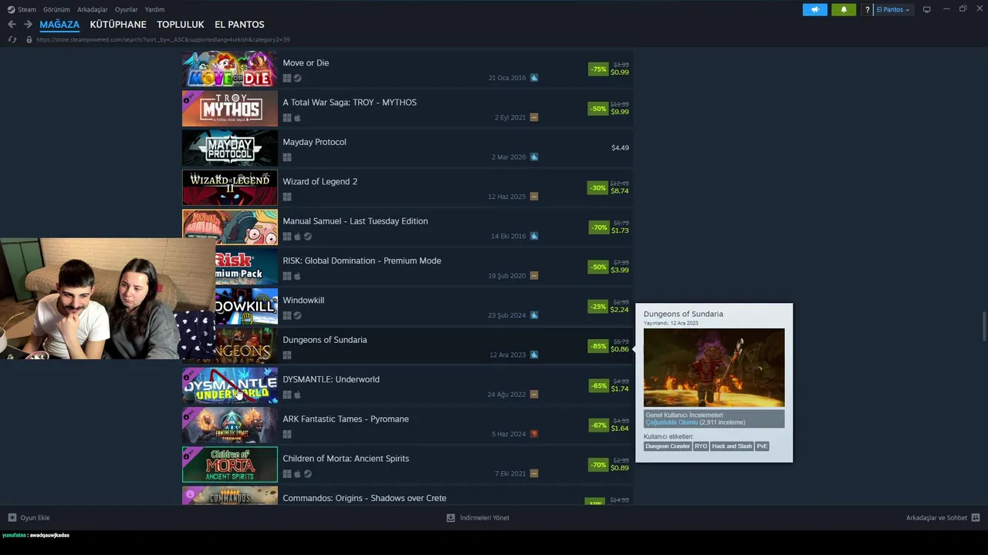Open the Görünüm menu
This screenshot has height=555, width=988.
coord(56,9)
